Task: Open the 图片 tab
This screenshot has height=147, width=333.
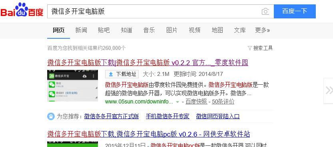Action: point(172,30)
